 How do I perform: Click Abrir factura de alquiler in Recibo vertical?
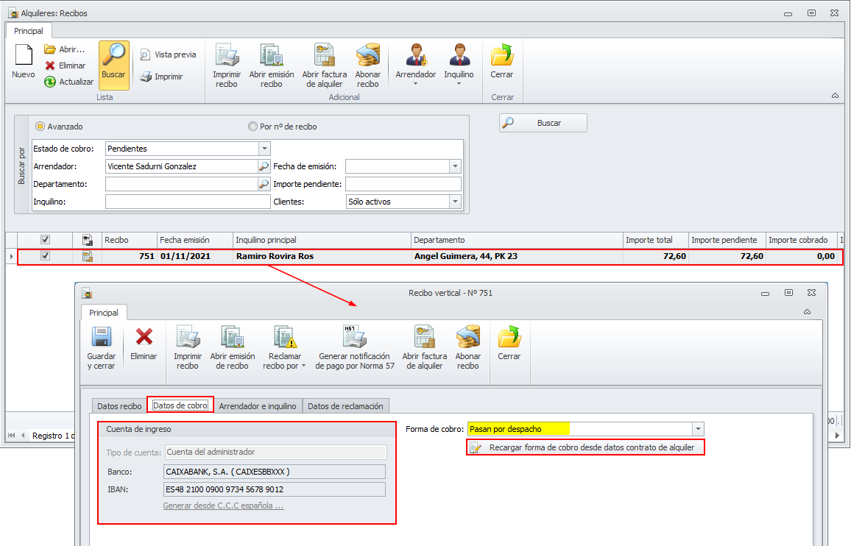coord(425,347)
